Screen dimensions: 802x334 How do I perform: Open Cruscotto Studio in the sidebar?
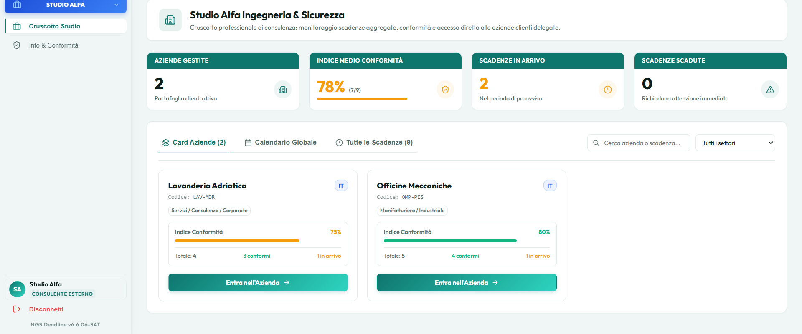66,26
